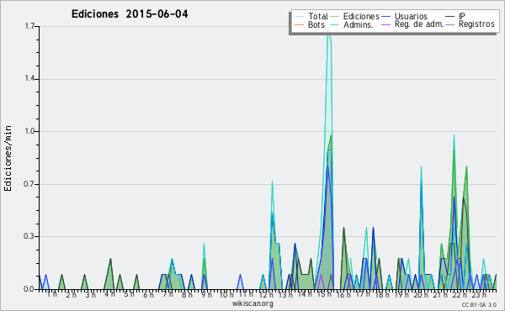Click the '9 h' x-axis label
505x311 pixels.
point(206,294)
